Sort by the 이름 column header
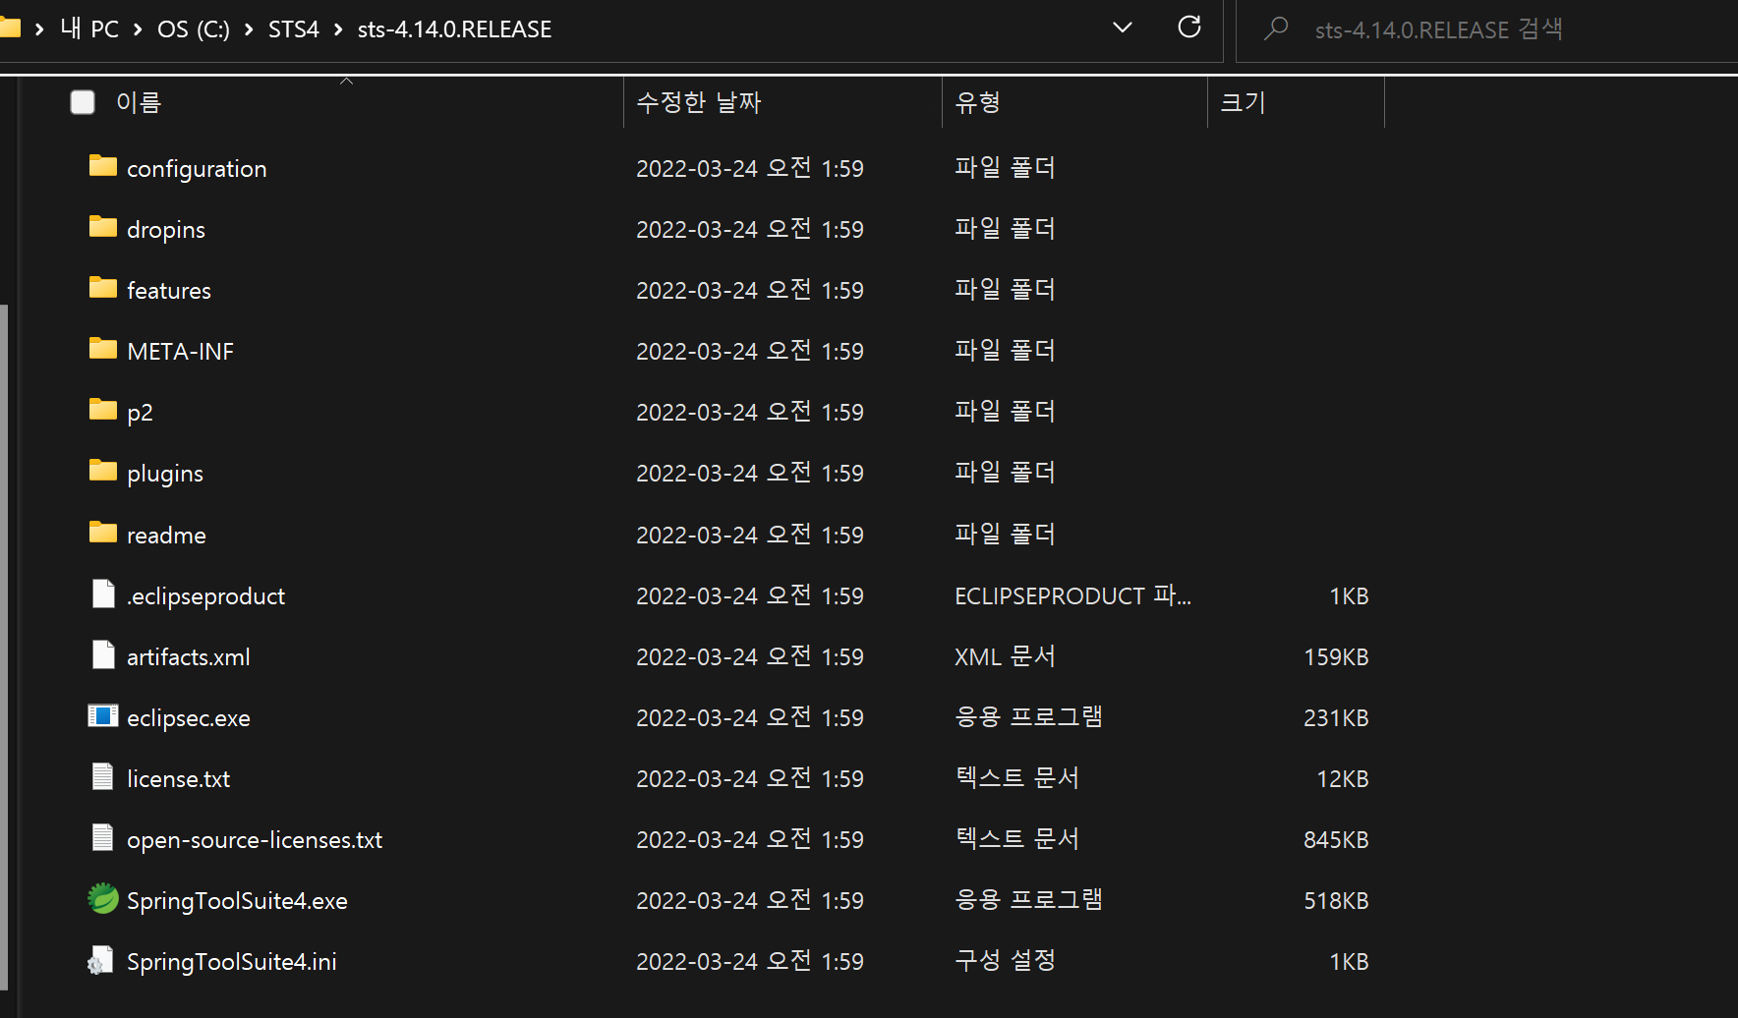The width and height of the screenshot is (1738, 1018). [346, 102]
